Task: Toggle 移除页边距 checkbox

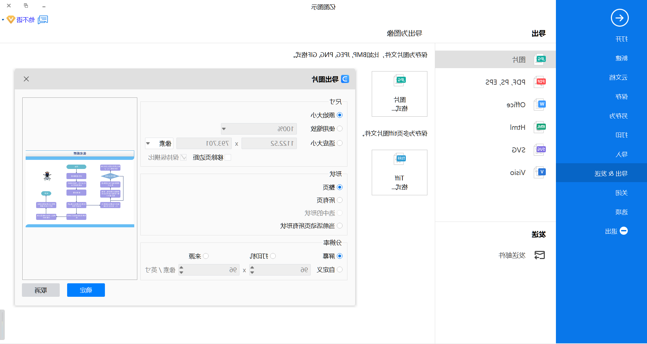Action: (228, 157)
